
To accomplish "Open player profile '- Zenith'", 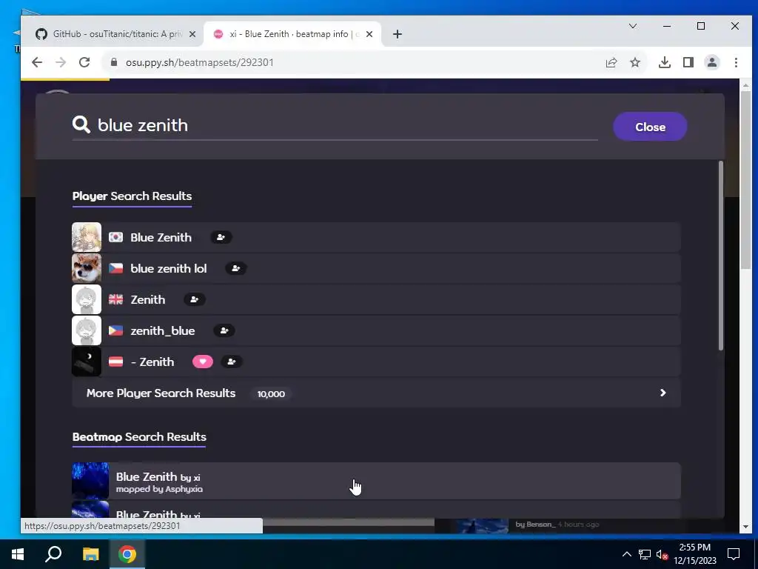I will click(152, 362).
